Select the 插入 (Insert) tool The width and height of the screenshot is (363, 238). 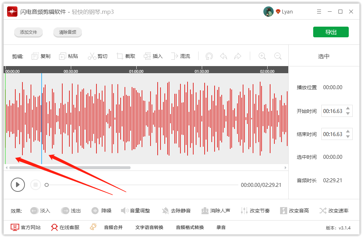tap(153, 56)
